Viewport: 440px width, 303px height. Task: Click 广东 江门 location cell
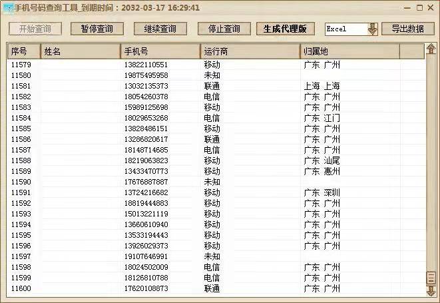(322, 119)
